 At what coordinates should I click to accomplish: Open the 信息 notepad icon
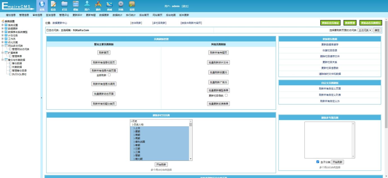click(53, 4)
